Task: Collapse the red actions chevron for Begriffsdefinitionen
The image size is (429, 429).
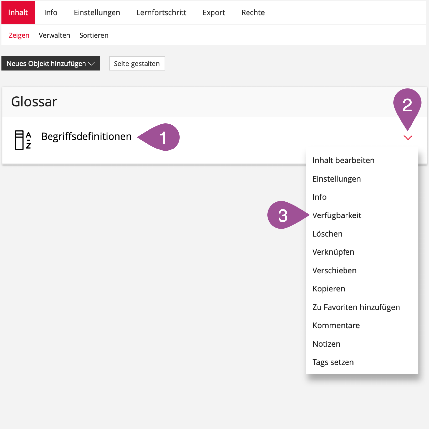Action: click(408, 138)
